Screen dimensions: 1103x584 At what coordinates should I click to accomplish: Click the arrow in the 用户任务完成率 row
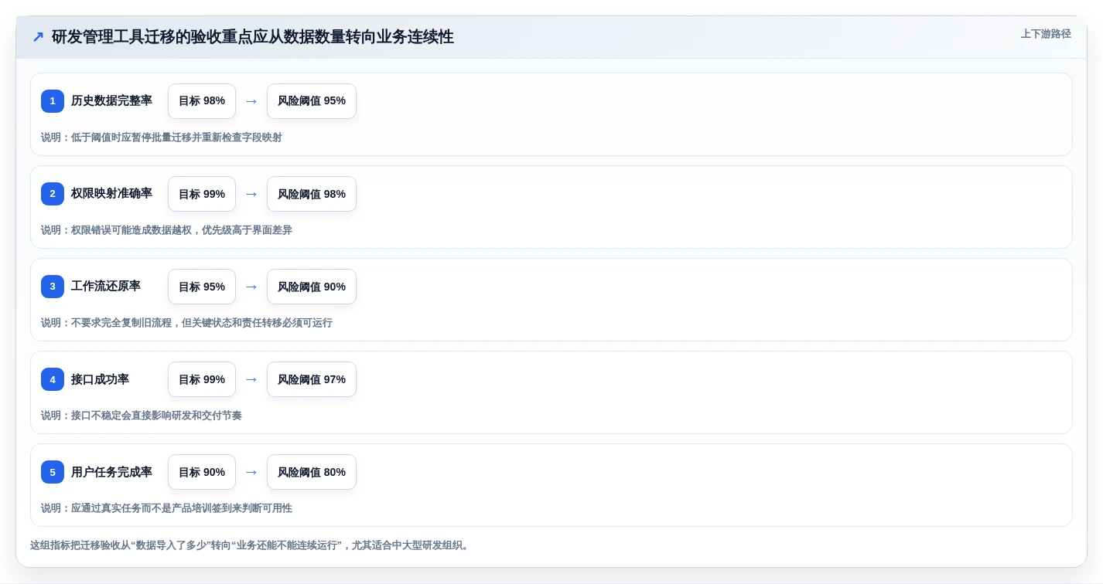coord(251,472)
